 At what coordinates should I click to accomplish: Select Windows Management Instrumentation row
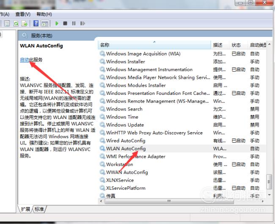point(182,69)
